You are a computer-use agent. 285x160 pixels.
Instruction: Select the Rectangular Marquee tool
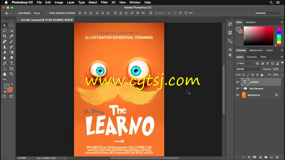click(11, 25)
